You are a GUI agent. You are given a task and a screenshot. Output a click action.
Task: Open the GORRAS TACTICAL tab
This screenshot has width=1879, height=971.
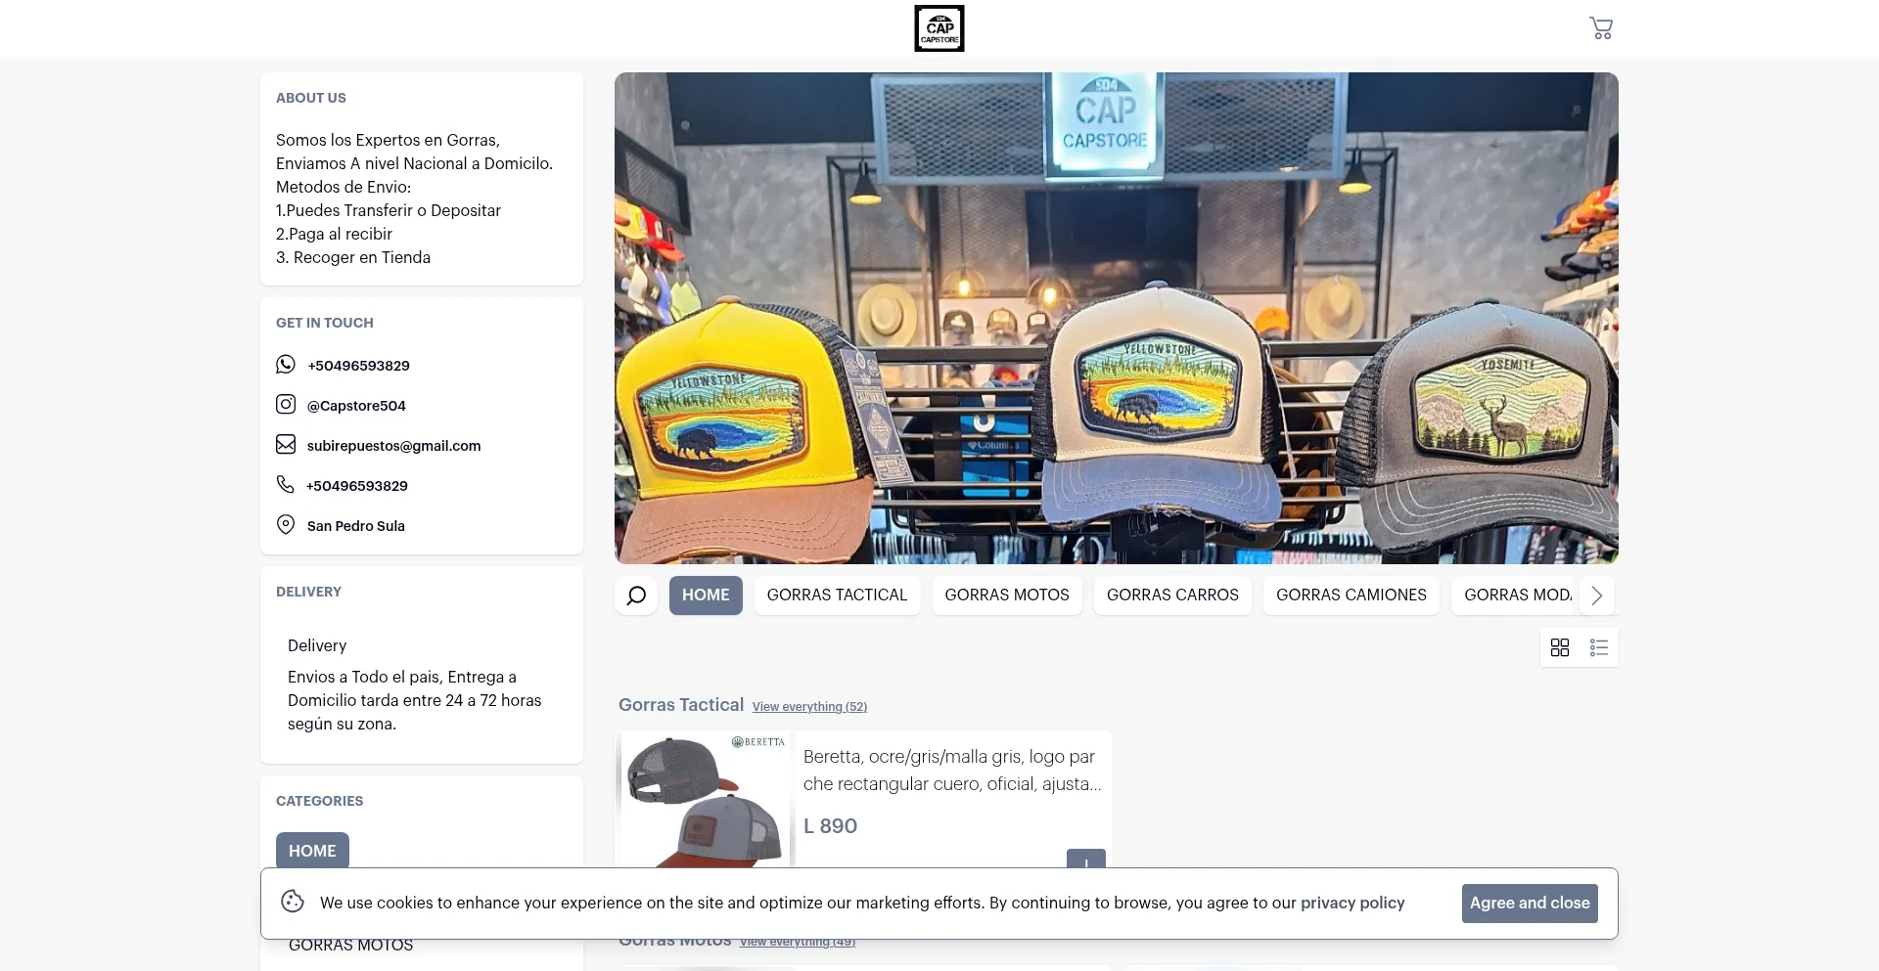coord(837,596)
